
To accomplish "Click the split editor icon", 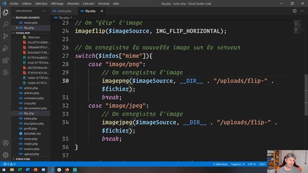I will coord(295,11).
